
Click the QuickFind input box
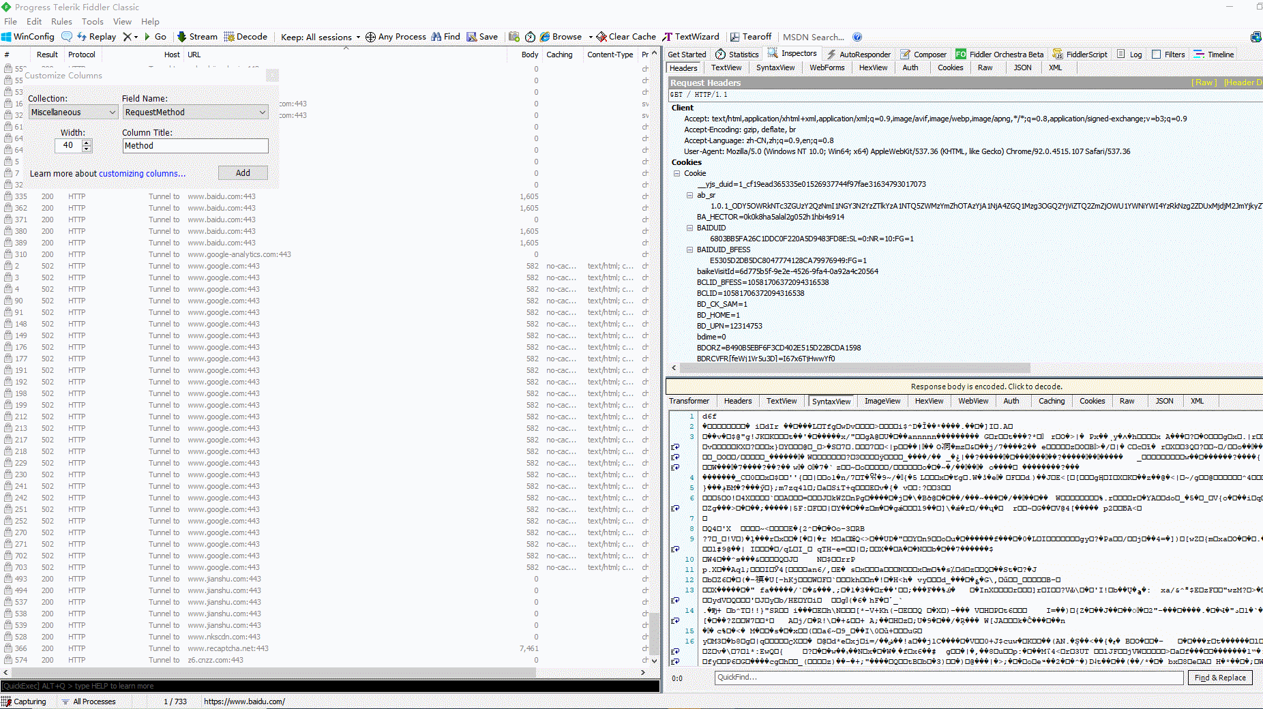tap(949, 678)
